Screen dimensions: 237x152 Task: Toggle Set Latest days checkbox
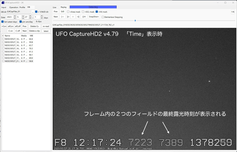2,22
